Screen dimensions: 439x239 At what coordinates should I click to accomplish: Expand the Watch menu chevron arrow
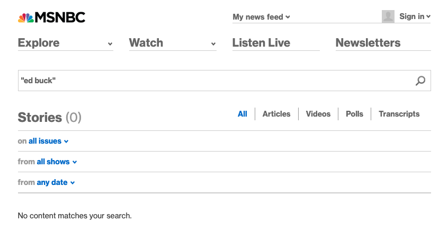213,44
